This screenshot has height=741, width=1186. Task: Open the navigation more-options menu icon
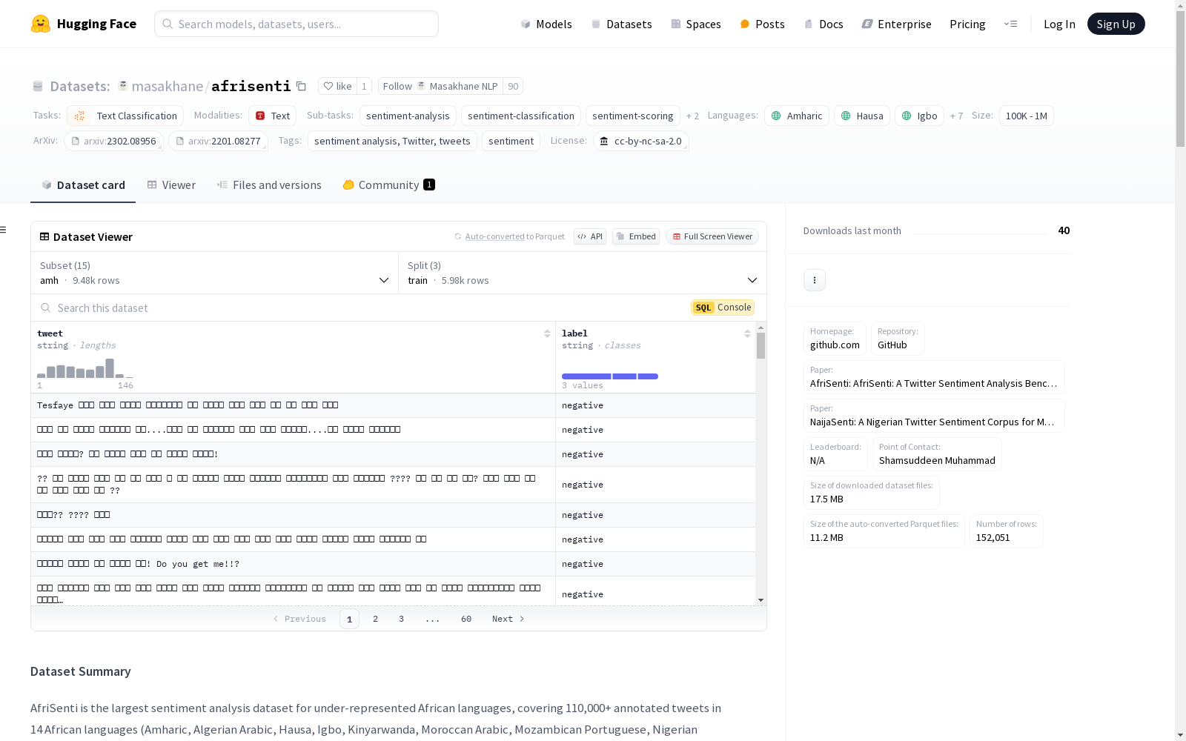[1010, 24]
